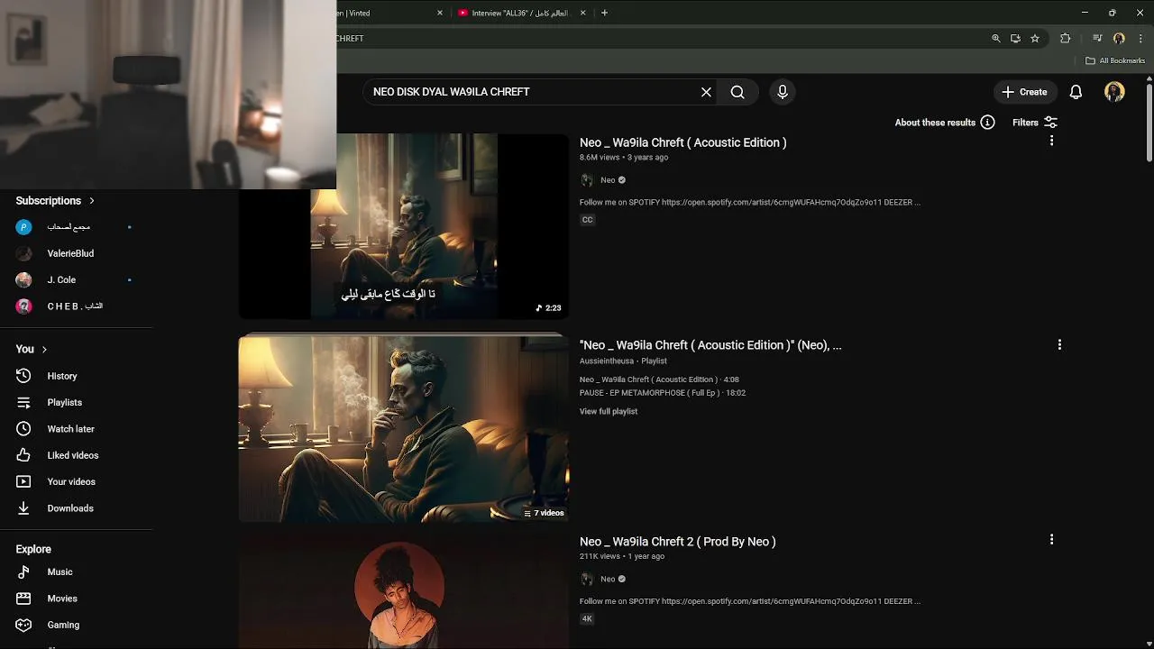Click the Explore heading
Screen dimensions: 1154x649
pos(33,549)
